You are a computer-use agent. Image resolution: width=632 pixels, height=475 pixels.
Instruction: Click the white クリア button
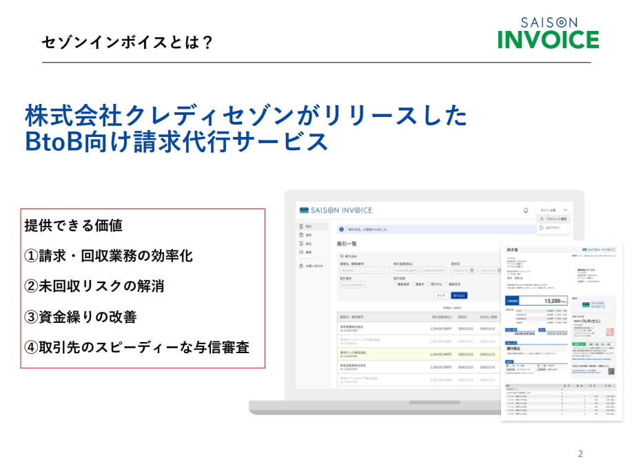tap(441, 295)
